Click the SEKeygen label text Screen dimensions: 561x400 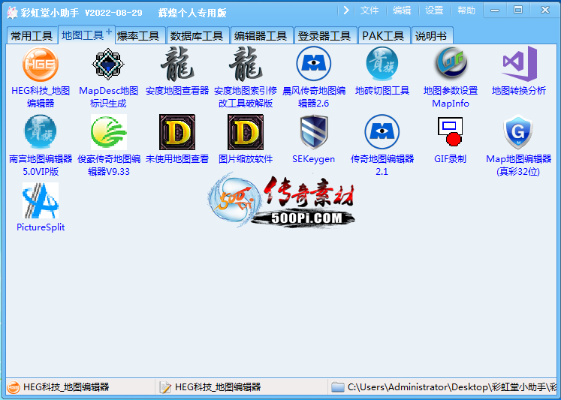pyautogui.click(x=314, y=159)
